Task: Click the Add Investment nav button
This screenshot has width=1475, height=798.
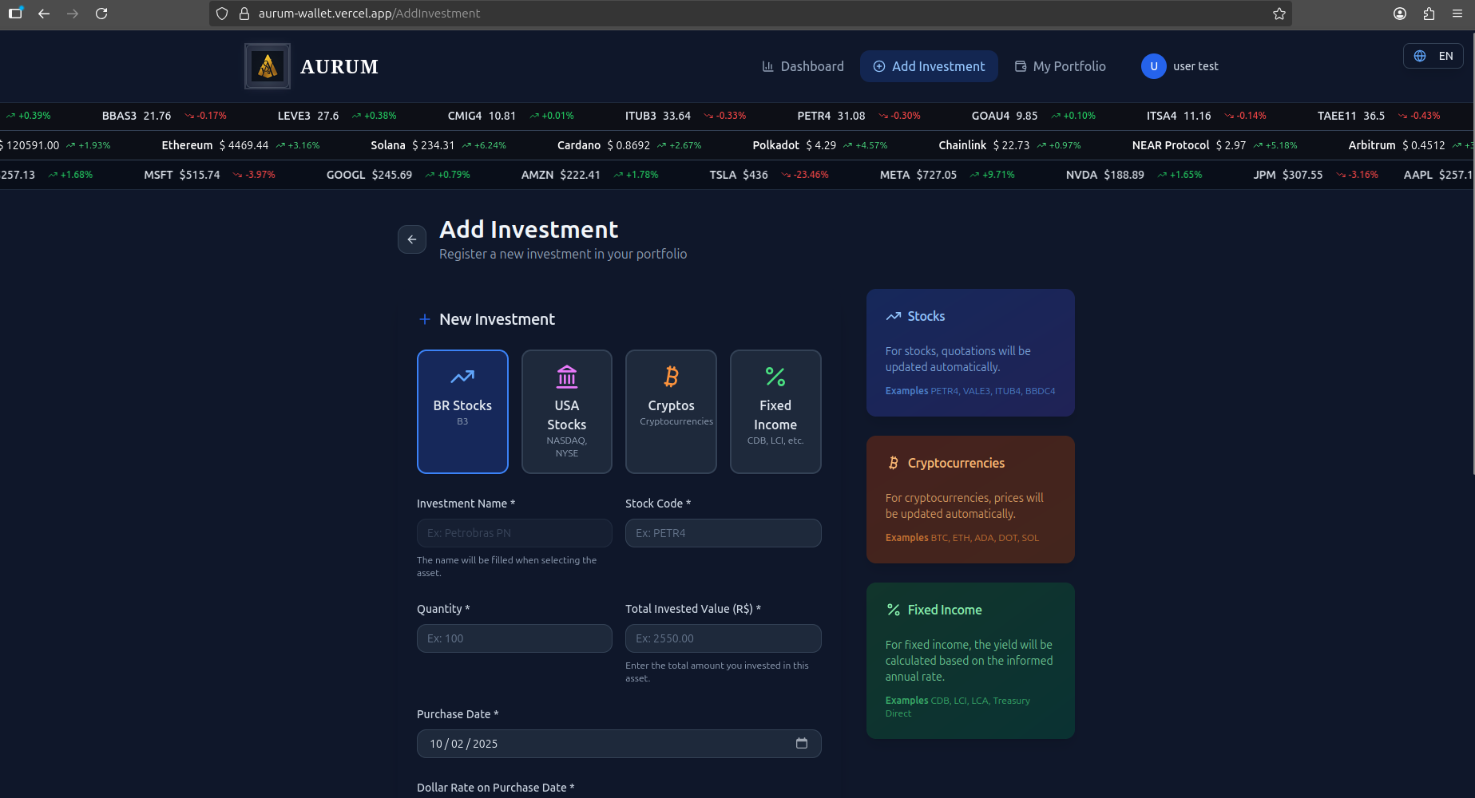Action: click(929, 66)
